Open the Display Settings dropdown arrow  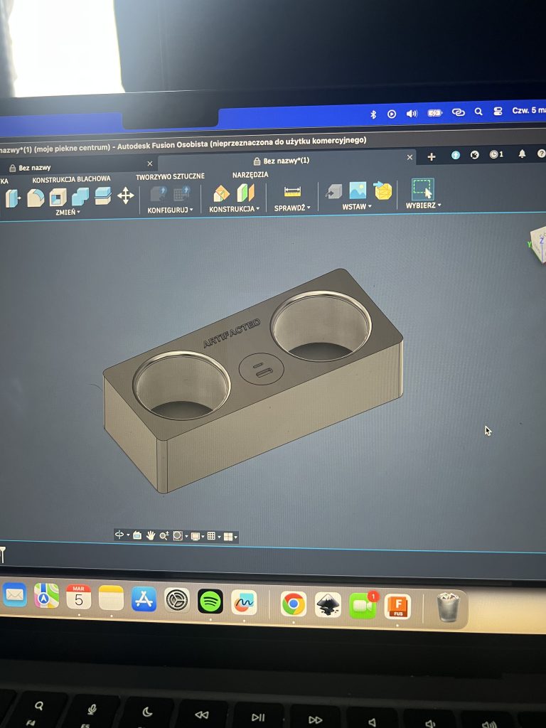(x=203, y=537)
